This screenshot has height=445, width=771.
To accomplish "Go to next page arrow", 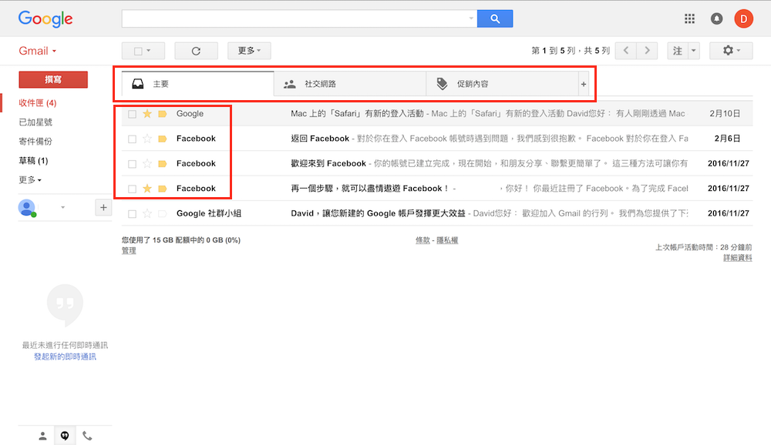I will coord(648,51).
